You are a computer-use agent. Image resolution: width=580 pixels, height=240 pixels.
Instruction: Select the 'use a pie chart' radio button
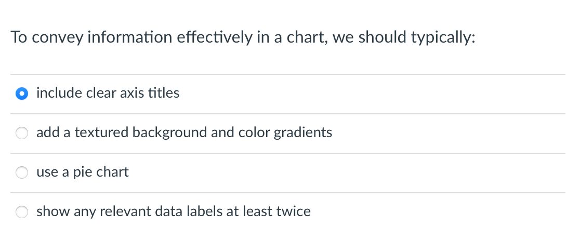coord(21,173)
